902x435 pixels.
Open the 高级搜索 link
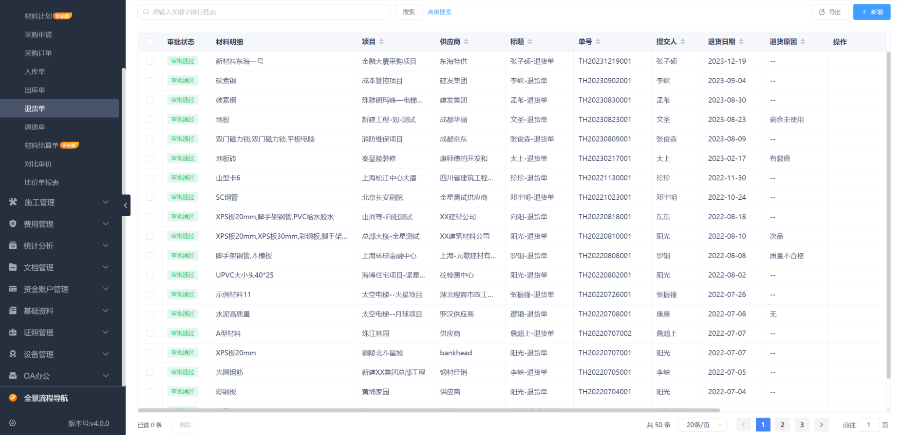(439, 12)
